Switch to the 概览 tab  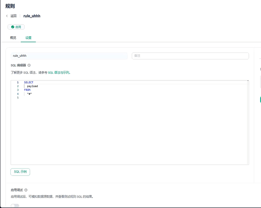[x=13, y=38]
